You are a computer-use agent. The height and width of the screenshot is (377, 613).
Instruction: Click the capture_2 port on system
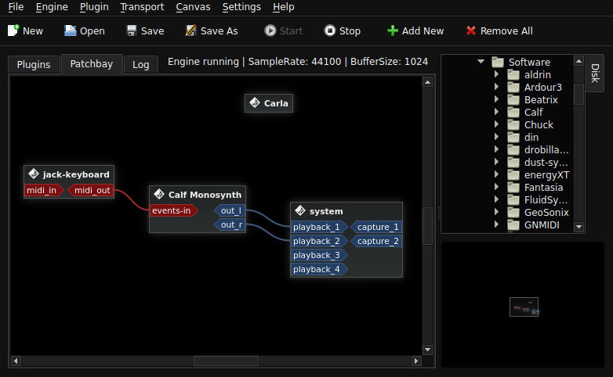click(376, 241)
